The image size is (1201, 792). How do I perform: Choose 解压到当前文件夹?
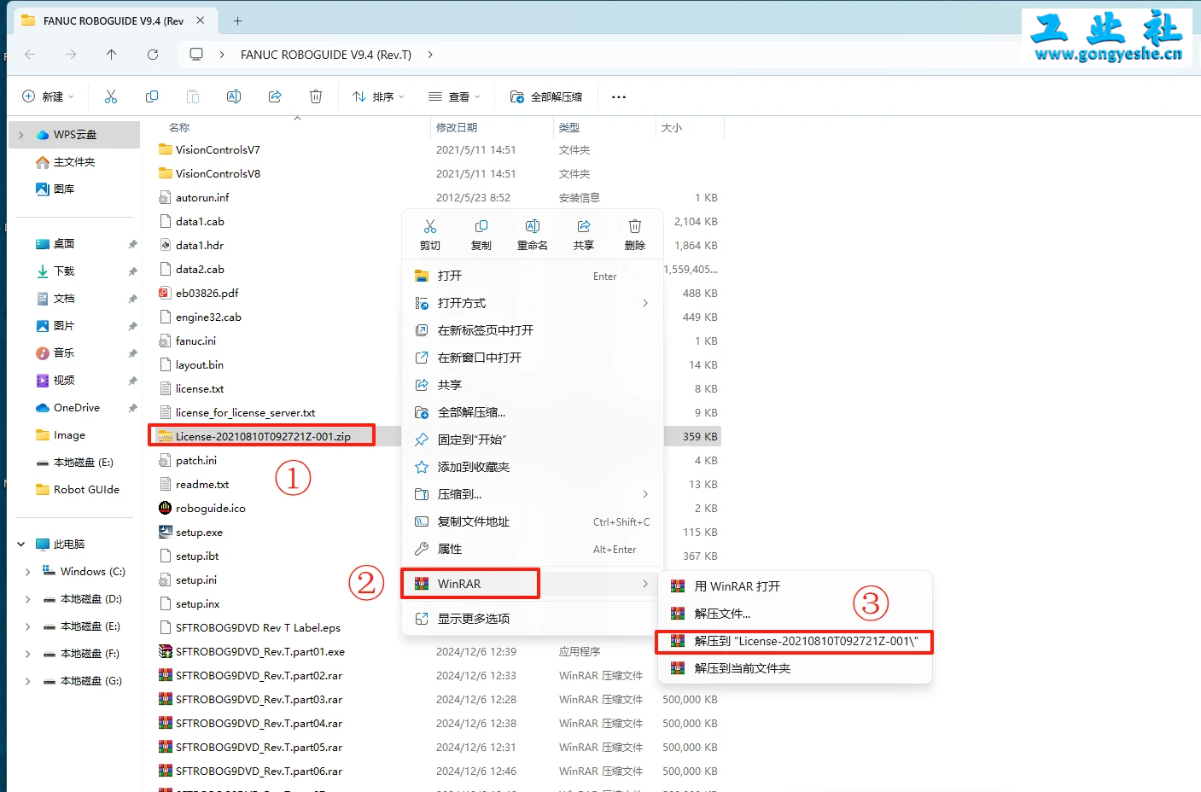pyautogui.click(x=795, y=668)
